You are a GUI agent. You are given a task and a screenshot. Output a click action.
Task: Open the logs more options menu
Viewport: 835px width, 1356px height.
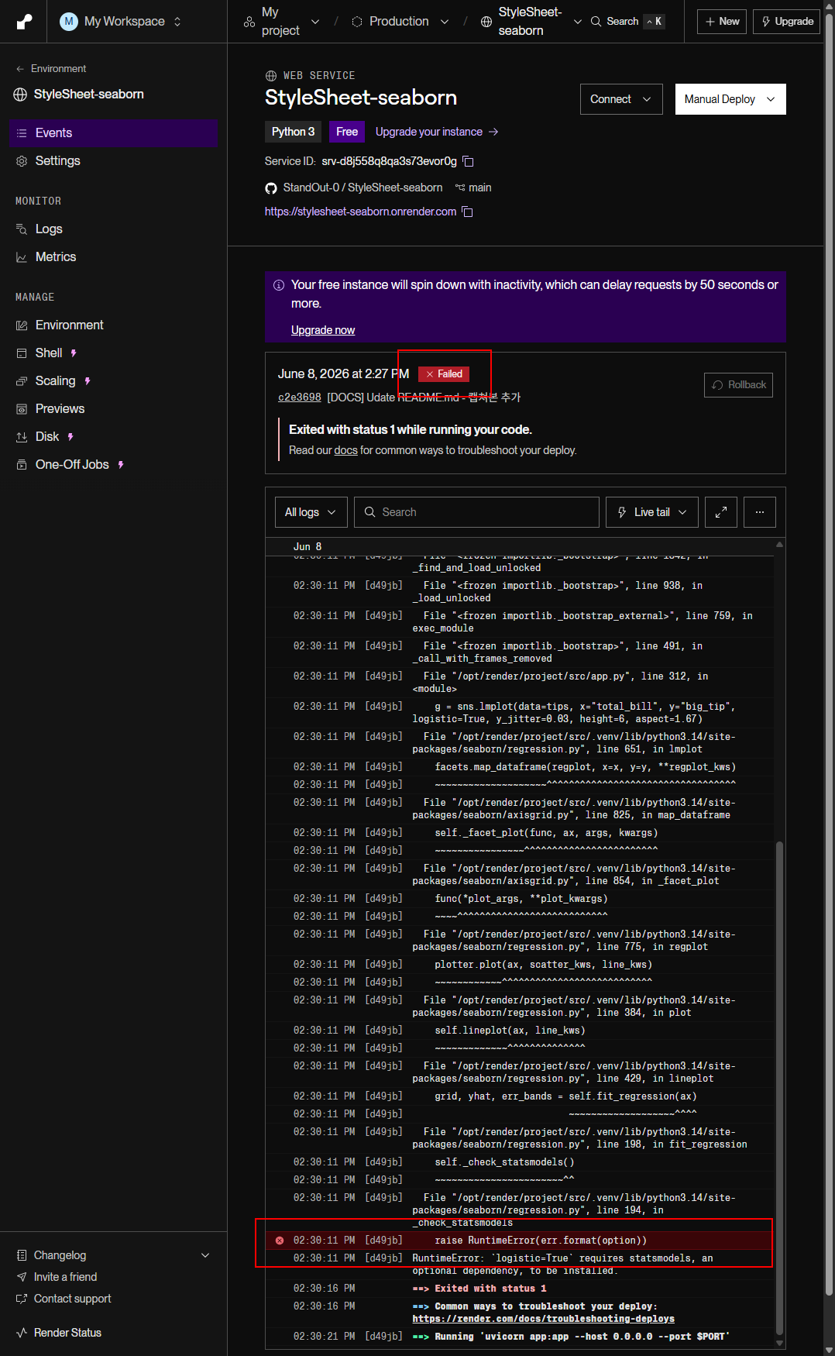coord(760,512)
